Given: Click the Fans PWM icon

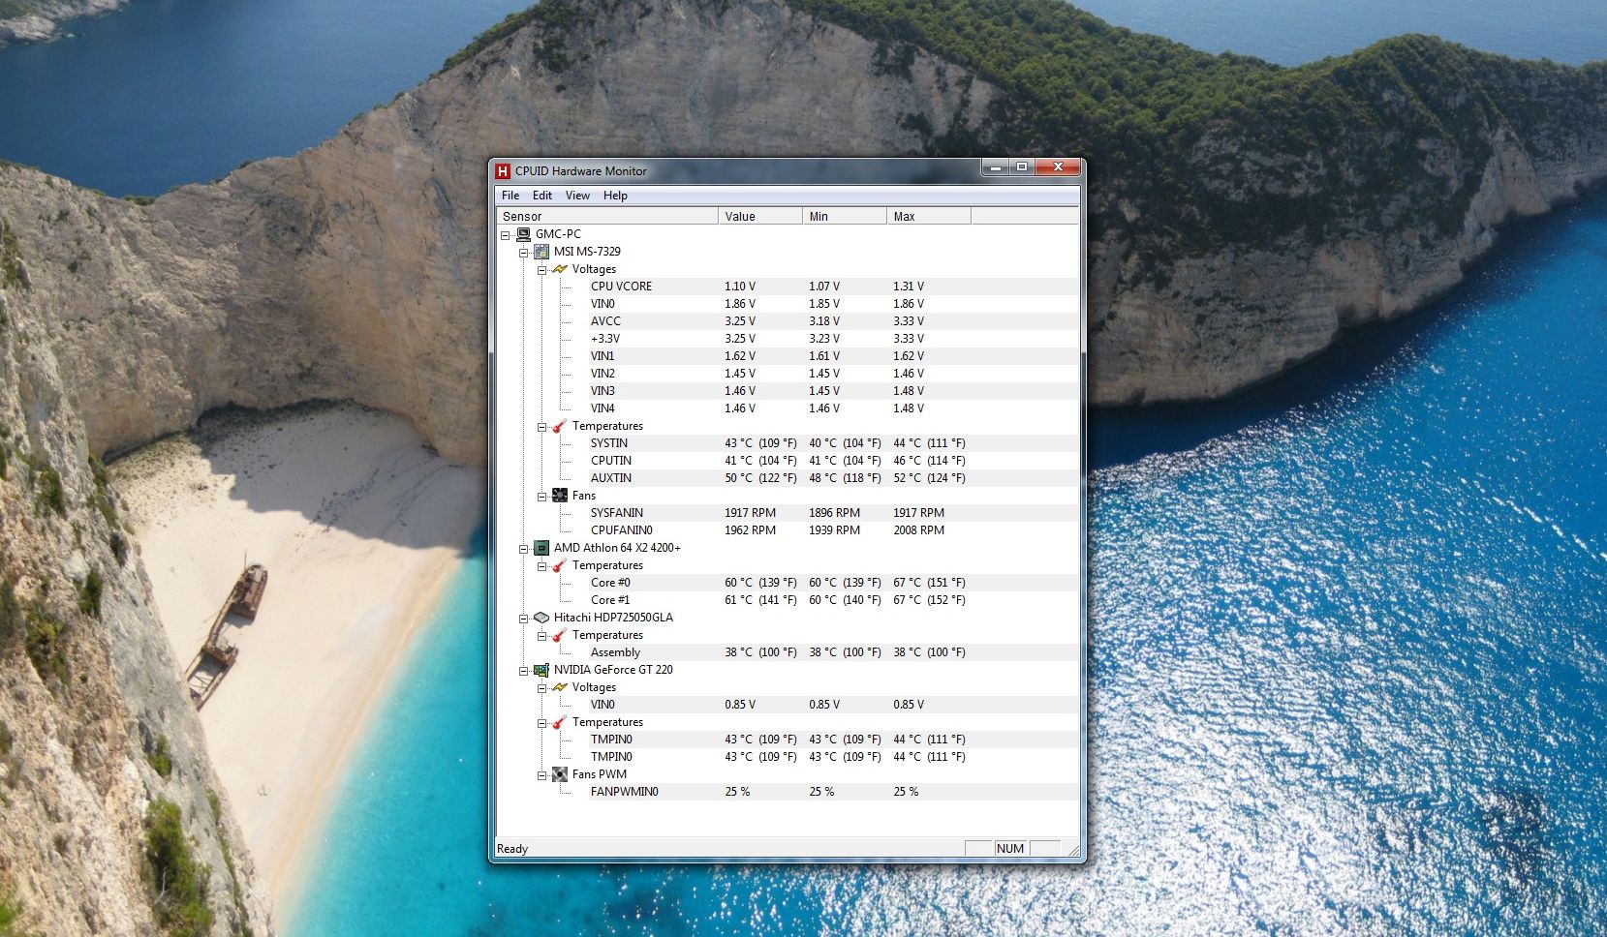Looking at the screenshot, I should pyautogui.click(x=560, y=774).
